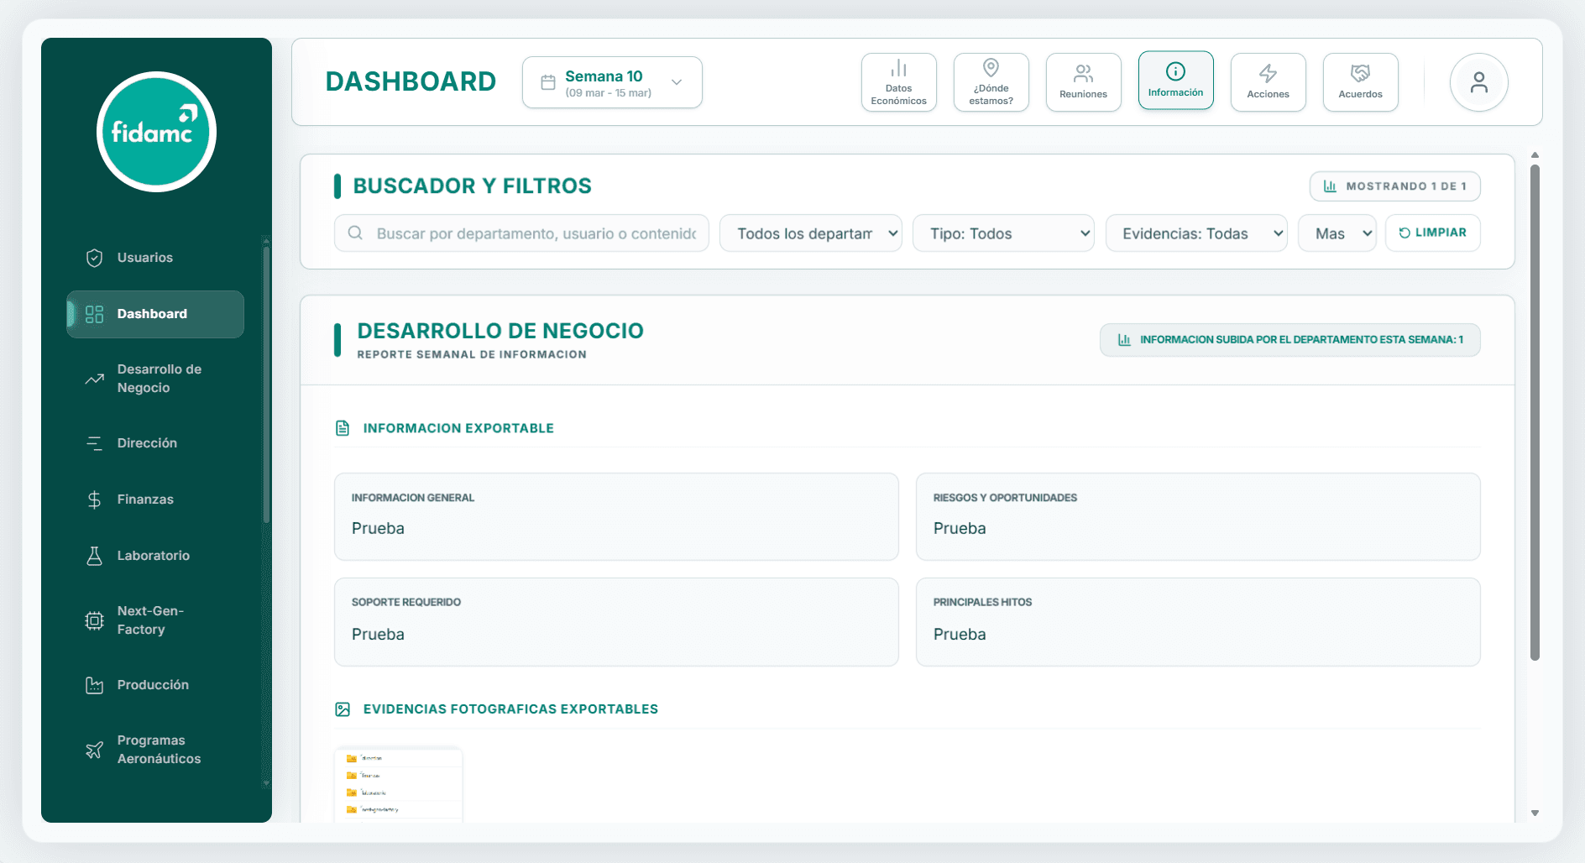The height and width of the screenshot is (863, 1585).
Task: Click the search magnifier icon
Action: coord(355,233)
